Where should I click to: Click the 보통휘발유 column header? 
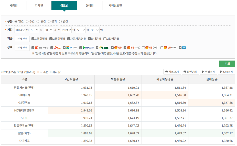pyautogui.click(x=118, y=79)
